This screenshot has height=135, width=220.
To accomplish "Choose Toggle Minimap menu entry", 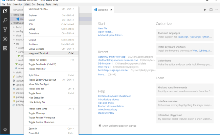I will click(51, 113).
